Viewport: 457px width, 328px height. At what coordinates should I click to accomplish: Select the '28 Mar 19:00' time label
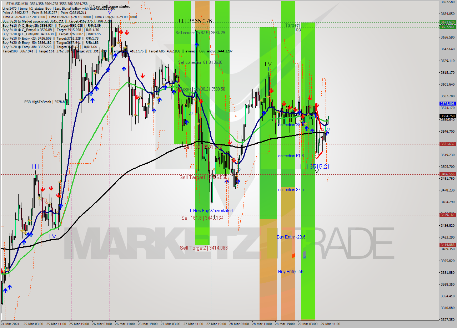click(x=285, y=324)
